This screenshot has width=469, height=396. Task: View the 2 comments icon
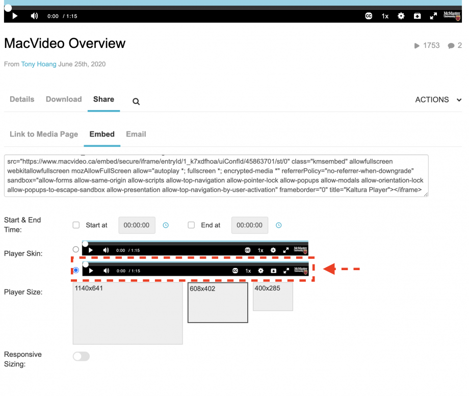tap(451, 46)
